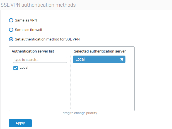172x129 pixels.
Task: Select the Same as VPN radio button
Action: tap(11, 20)
